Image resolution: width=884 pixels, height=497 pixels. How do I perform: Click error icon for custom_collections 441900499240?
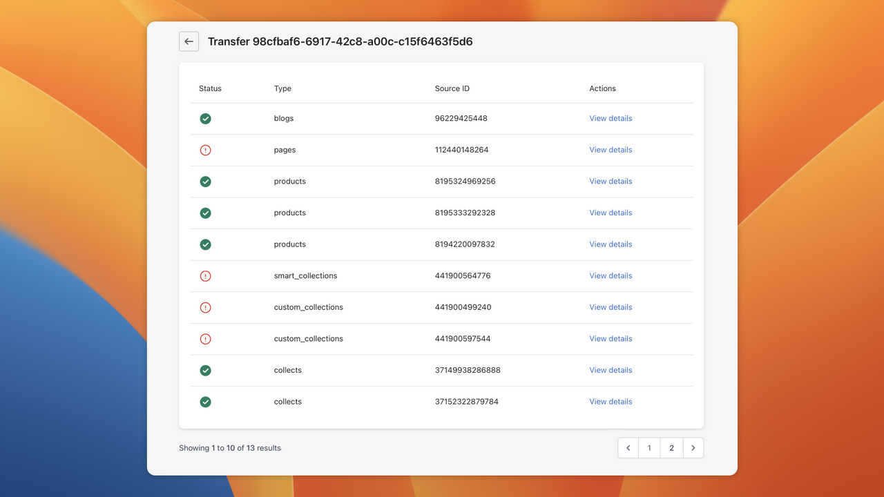(205, 308)
